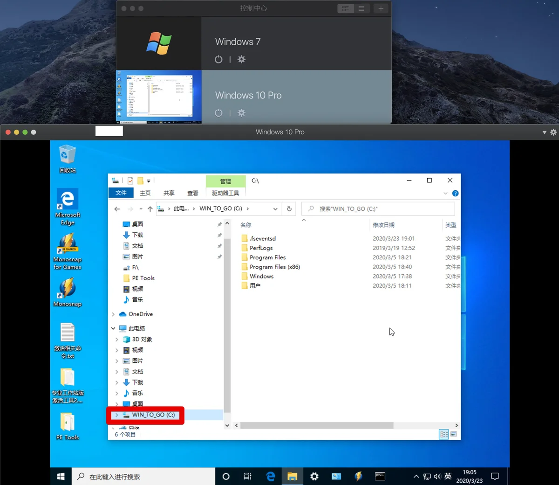Open the gear settings in the Windows 10 Pro entry
The image size is (559, 485).
(x=241, y=113)
